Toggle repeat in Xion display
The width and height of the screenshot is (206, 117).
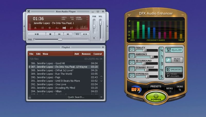[71, 28]
